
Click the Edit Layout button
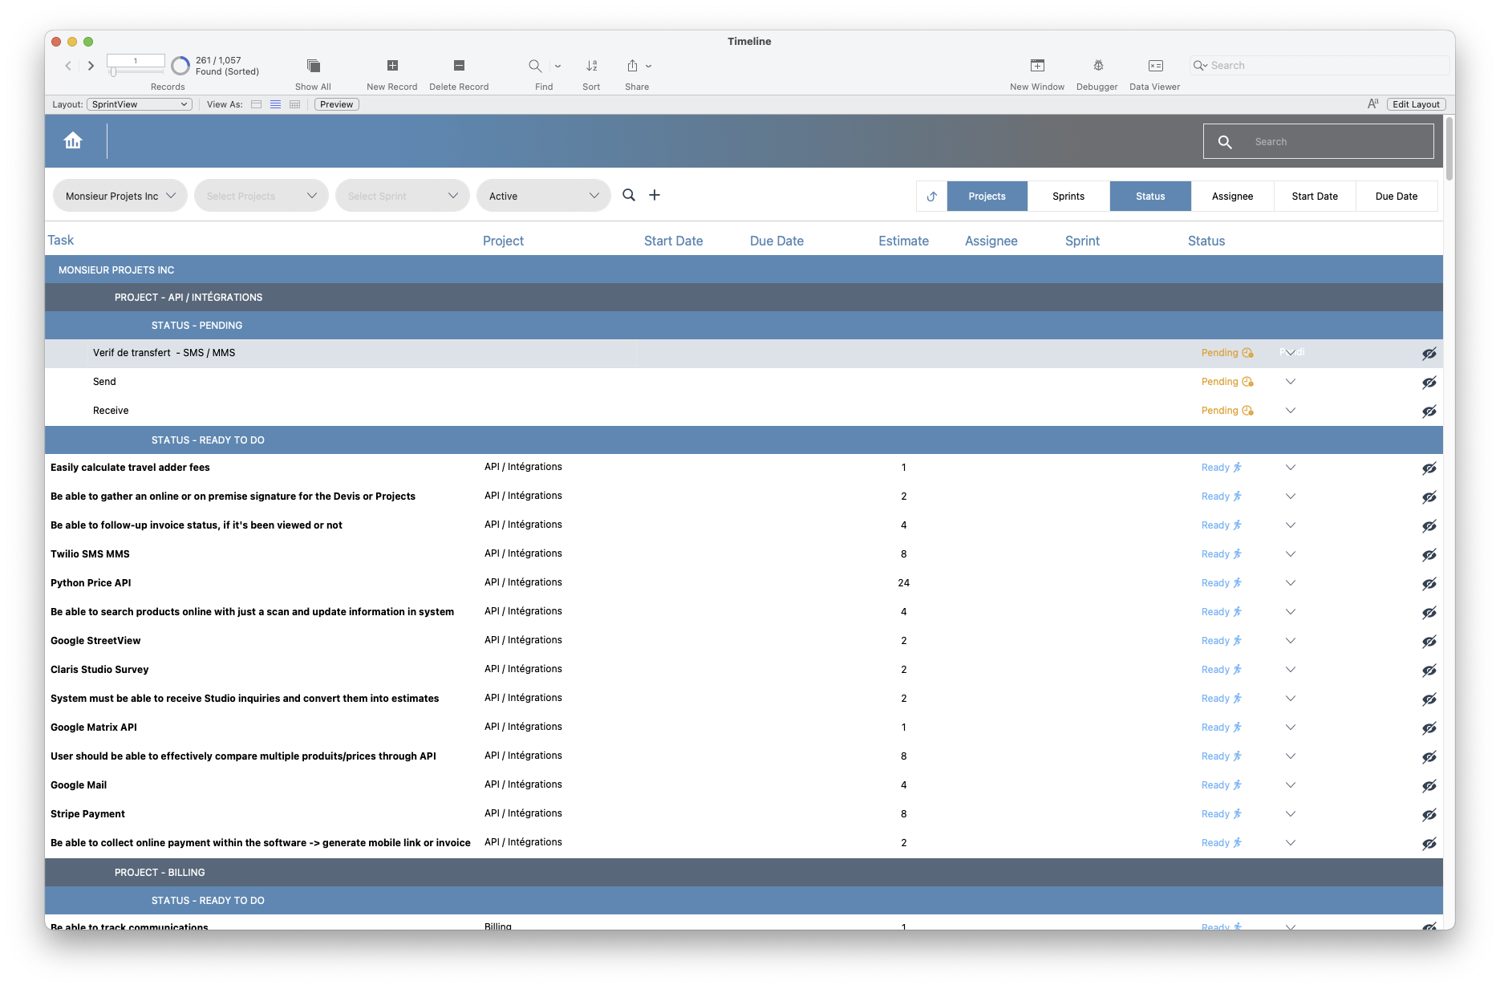(x=1415, y=104)
